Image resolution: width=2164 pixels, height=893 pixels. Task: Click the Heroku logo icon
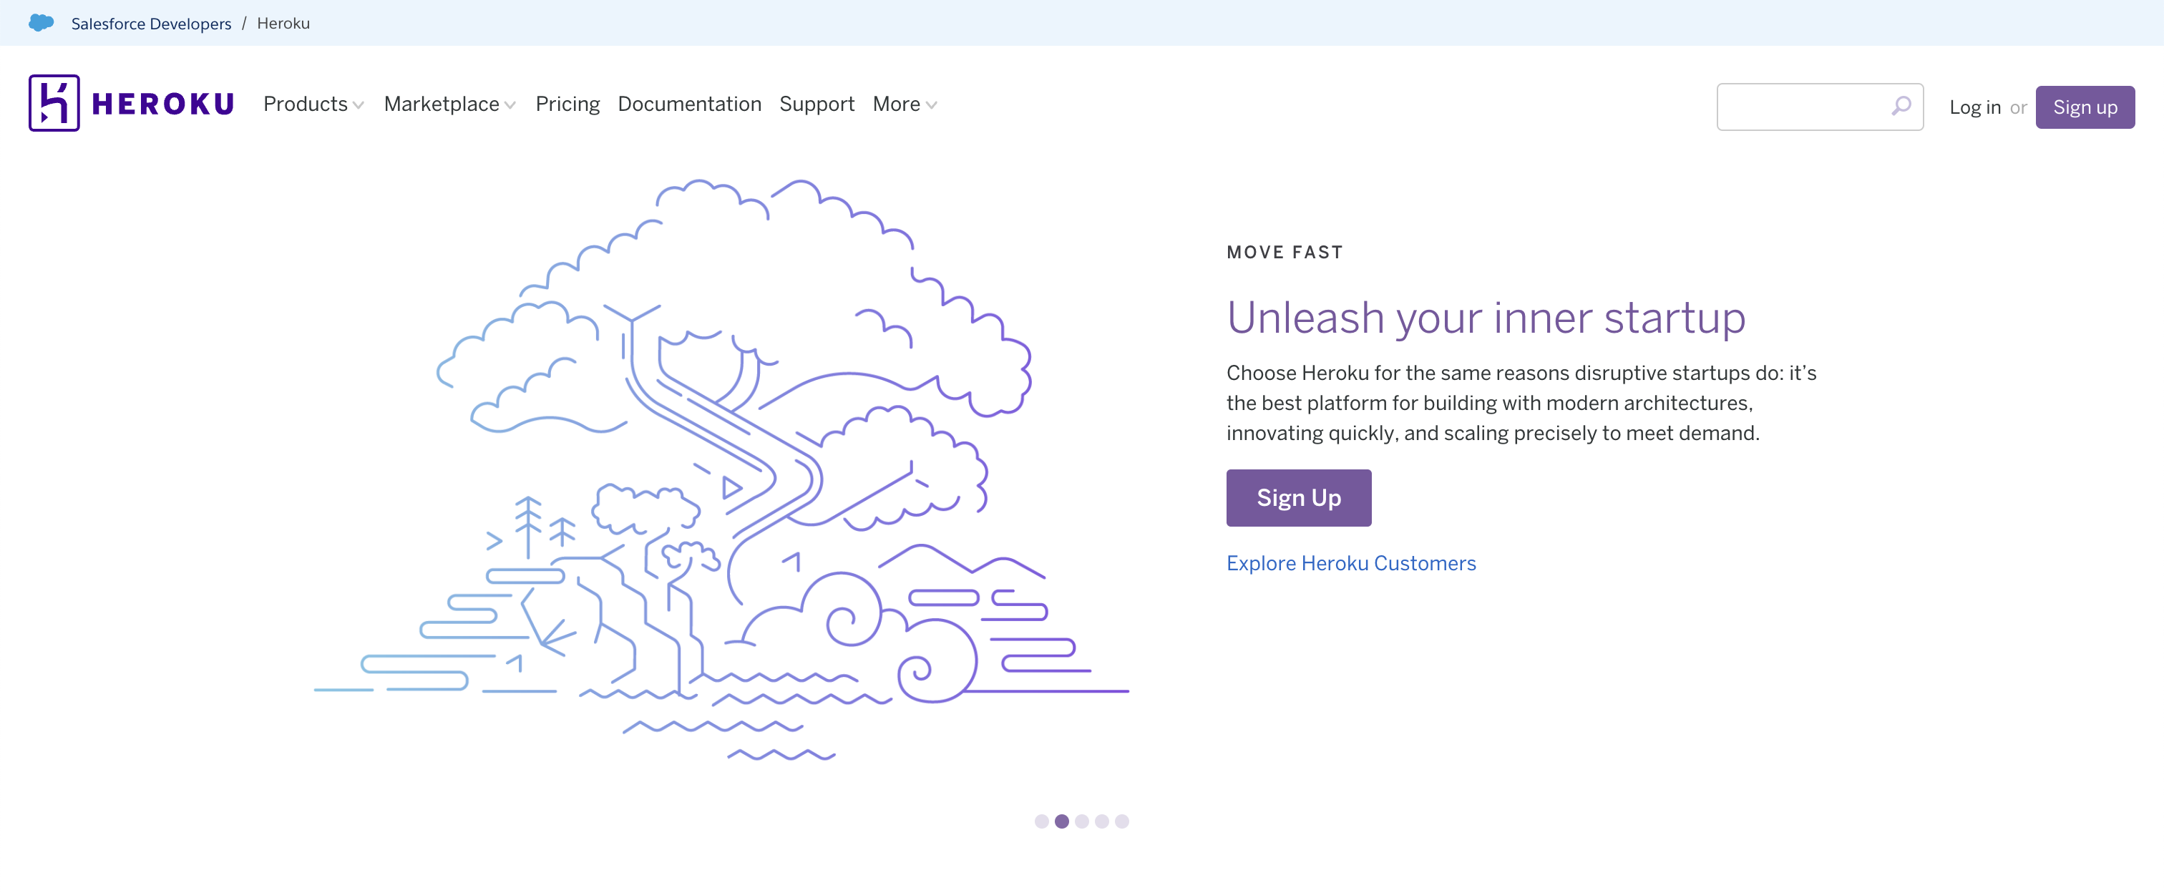pyautogui.click(x=54, y=103)
